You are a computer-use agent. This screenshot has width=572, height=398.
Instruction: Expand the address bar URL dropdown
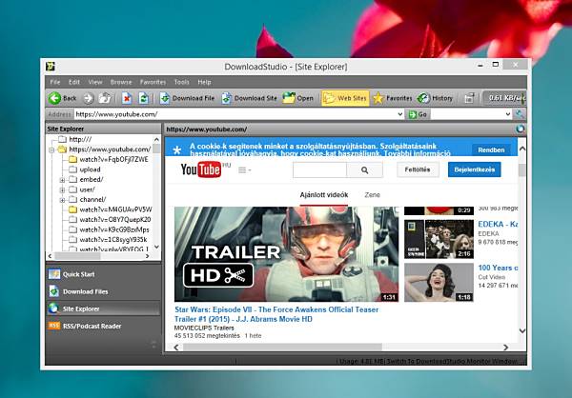pos(400,114)
